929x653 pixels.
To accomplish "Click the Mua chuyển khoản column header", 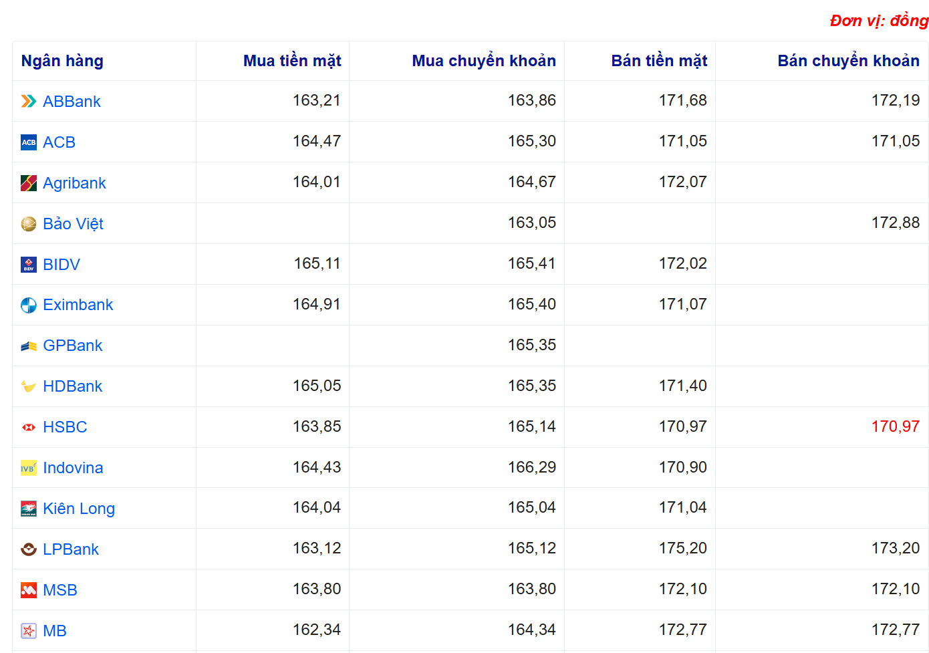I will coord(483,61).
